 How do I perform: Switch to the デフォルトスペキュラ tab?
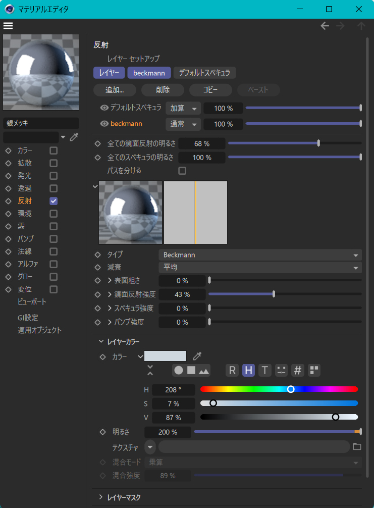204,73
